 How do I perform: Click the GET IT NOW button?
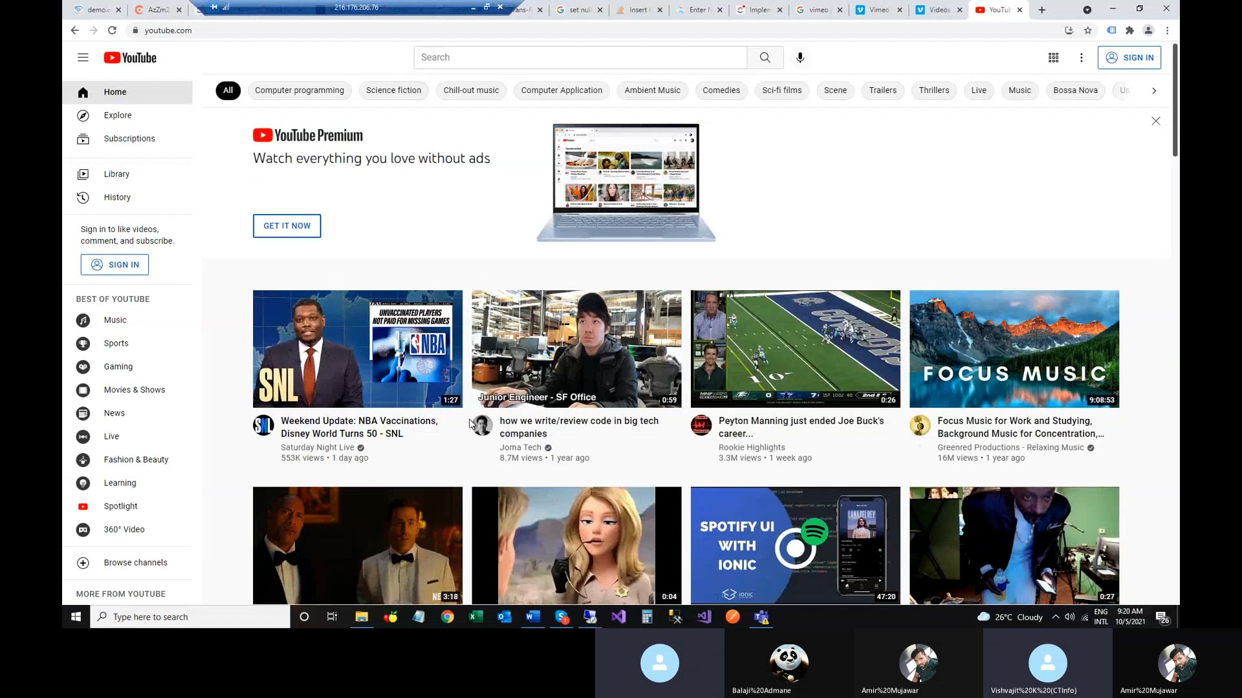287,226
